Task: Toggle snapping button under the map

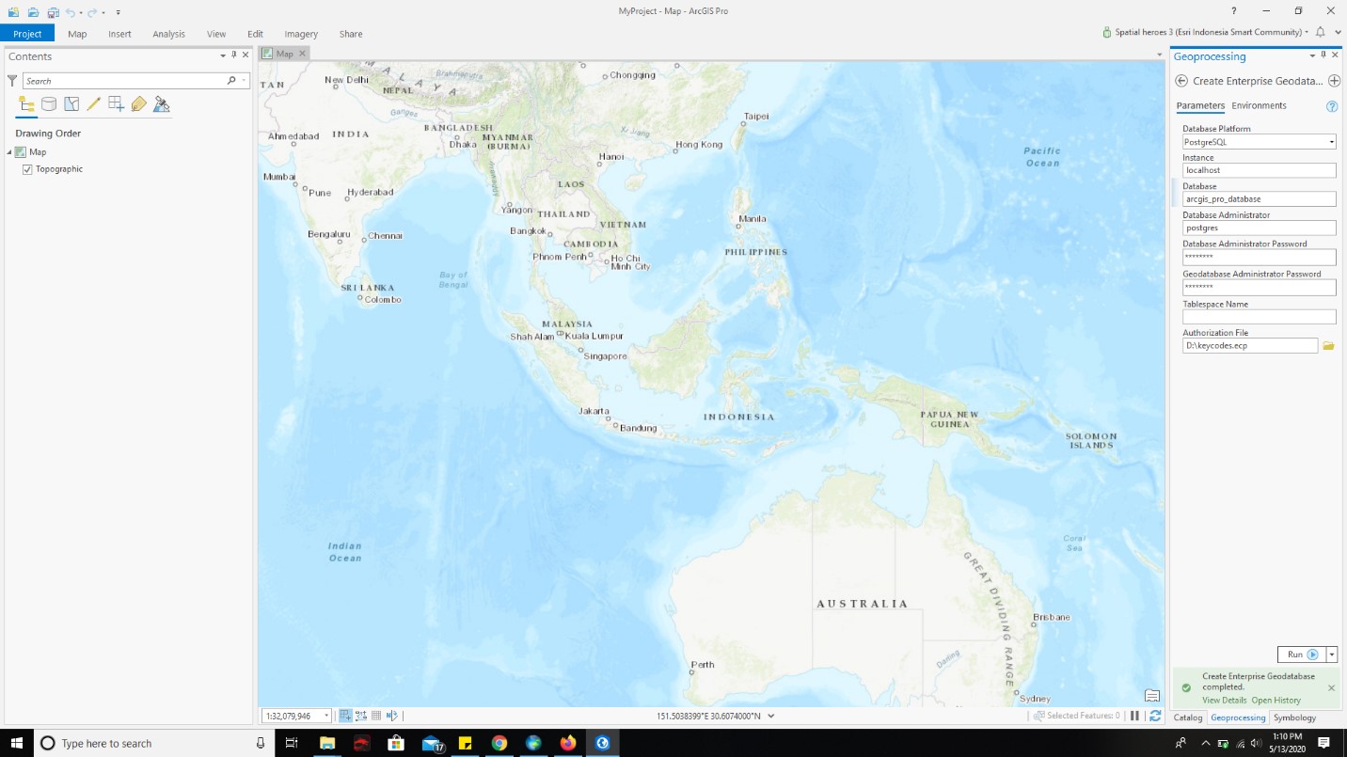Action: click(345, 716)
